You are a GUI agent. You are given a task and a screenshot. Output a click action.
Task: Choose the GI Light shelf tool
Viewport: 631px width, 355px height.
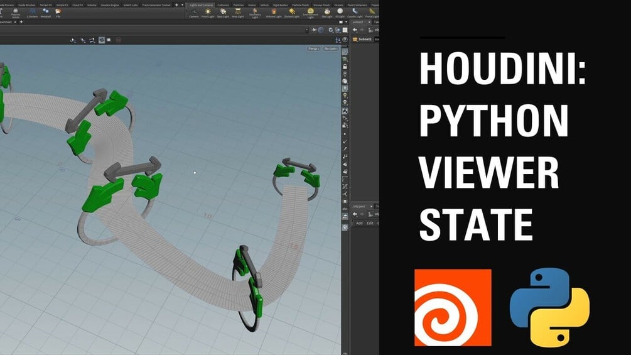(340, 13)
